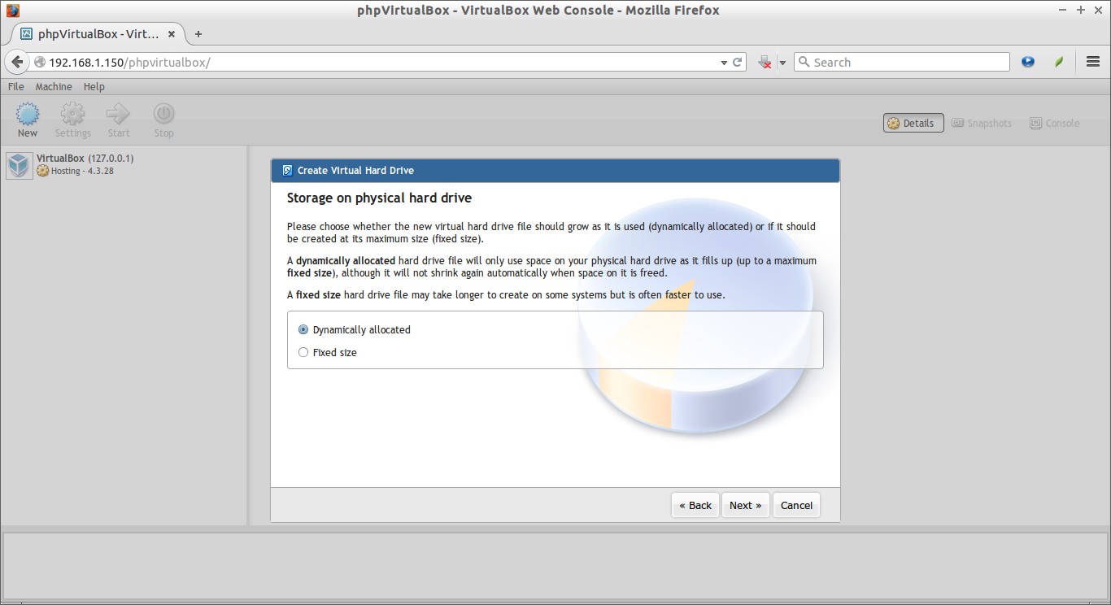The image size is (1111, 605).
Task: Click the Stop power toolbar icon
Action: click(164, 113)
